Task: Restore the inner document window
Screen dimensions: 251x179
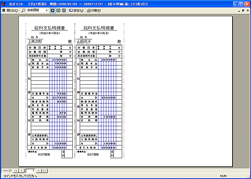Action: click(x=243, y=10)
